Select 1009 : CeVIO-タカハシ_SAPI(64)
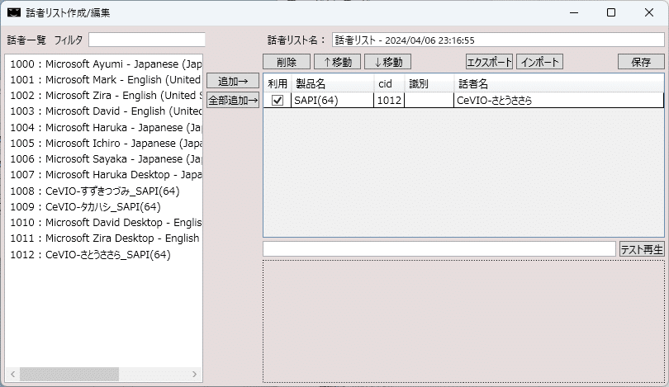 pyautogui.click(x=104, y=207)
